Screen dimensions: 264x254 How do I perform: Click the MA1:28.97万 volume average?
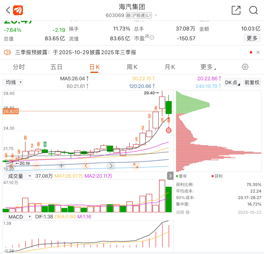69,176
